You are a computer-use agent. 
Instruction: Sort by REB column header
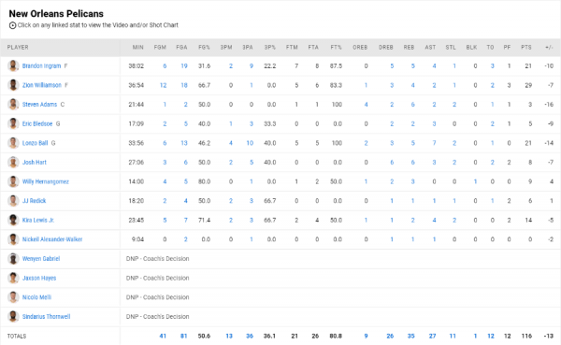409,48
